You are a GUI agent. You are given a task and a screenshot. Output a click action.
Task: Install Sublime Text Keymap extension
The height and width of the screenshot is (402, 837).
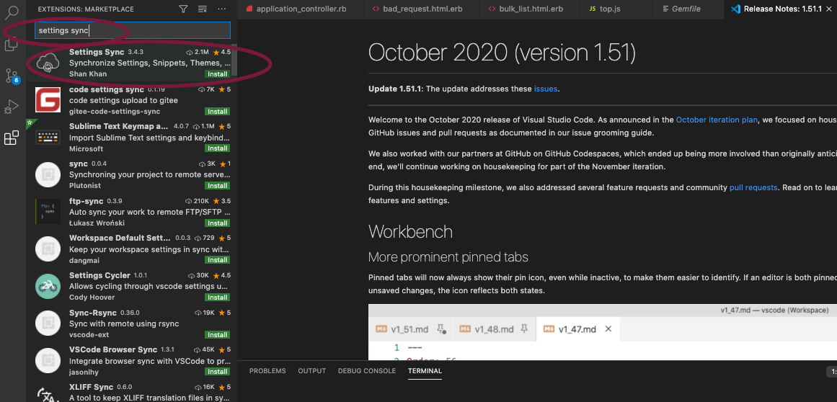(218, 148)
